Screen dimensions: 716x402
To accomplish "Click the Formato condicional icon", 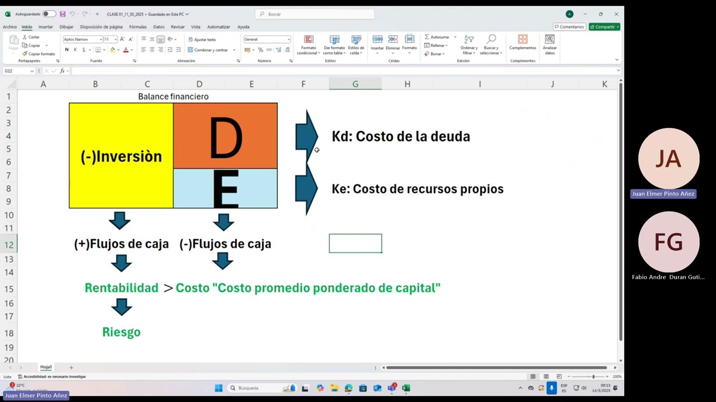I will [x=308, y=40].
